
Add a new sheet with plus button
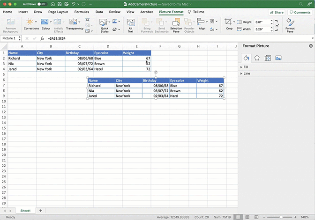tap(41, 211)
